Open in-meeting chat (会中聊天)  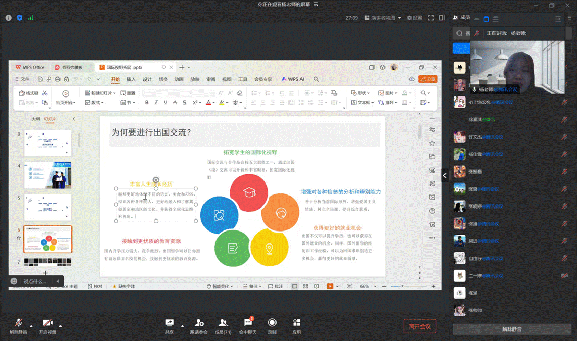(x=248, y=323)
